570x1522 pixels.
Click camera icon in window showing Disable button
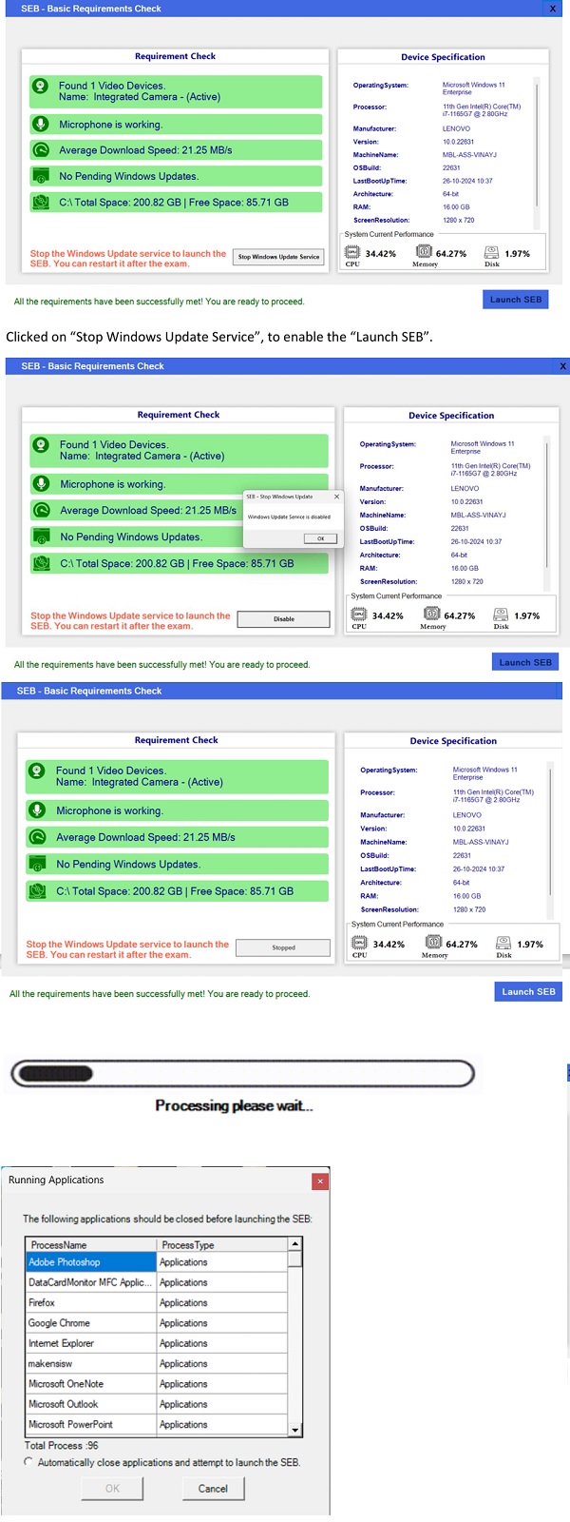41,444
